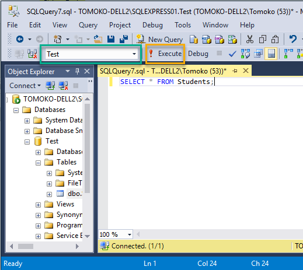Open the View menu
303x270 pixels.
(x=60, y=25)
